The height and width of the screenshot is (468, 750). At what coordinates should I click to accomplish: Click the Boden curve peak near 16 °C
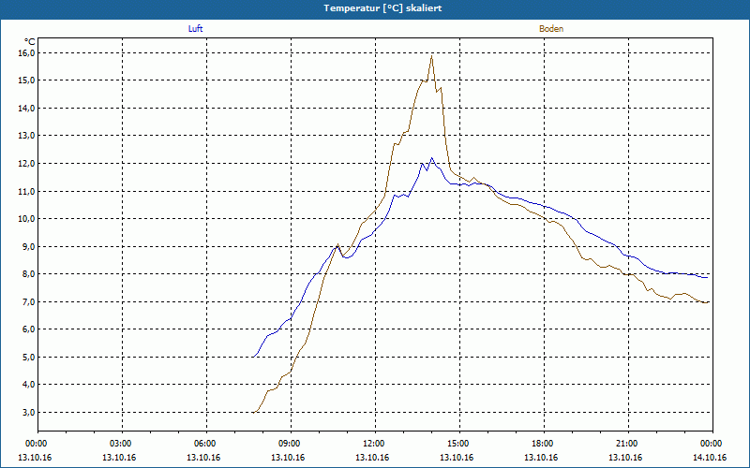click(x=432, y=56)
